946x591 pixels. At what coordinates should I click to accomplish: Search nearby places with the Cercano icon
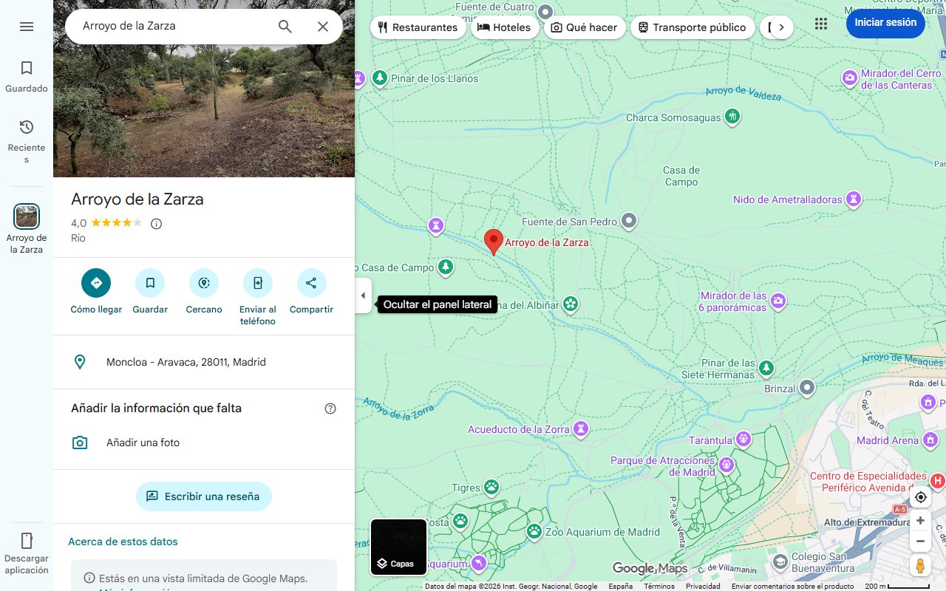[204, 283]
